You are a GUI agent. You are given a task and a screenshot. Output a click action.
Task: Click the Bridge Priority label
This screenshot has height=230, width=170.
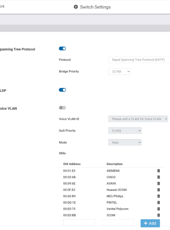click(69, 71)
